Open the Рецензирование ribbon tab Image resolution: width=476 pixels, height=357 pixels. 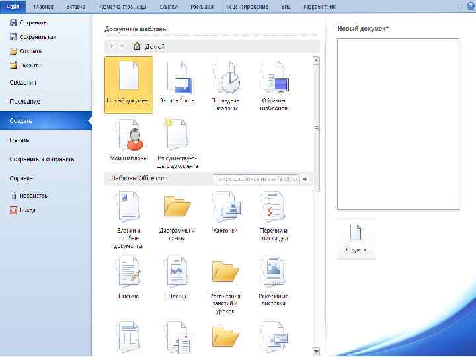coord(247,7)
